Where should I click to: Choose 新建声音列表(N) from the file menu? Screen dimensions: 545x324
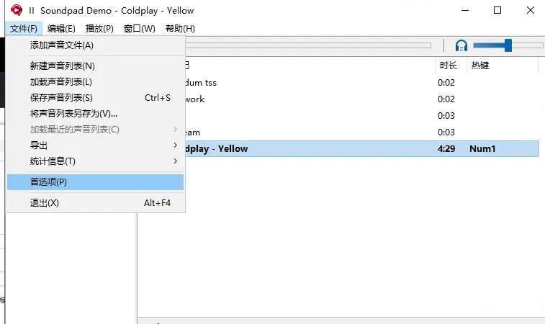(x=63, y=66)
